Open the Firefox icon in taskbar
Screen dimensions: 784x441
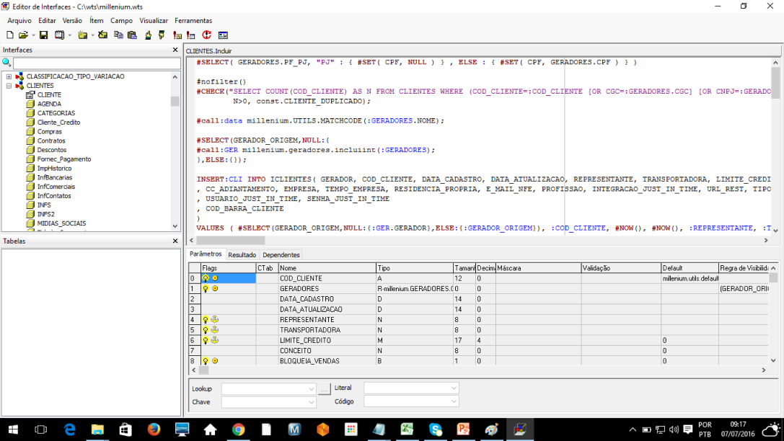154,429
